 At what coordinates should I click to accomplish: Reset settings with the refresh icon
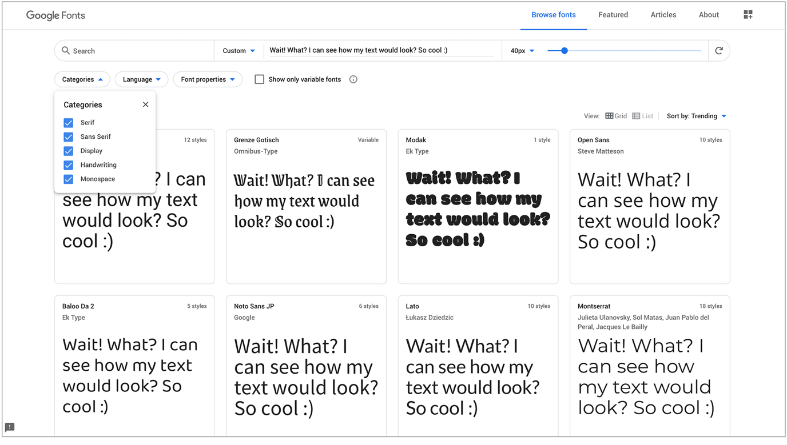tap(719, 51)
